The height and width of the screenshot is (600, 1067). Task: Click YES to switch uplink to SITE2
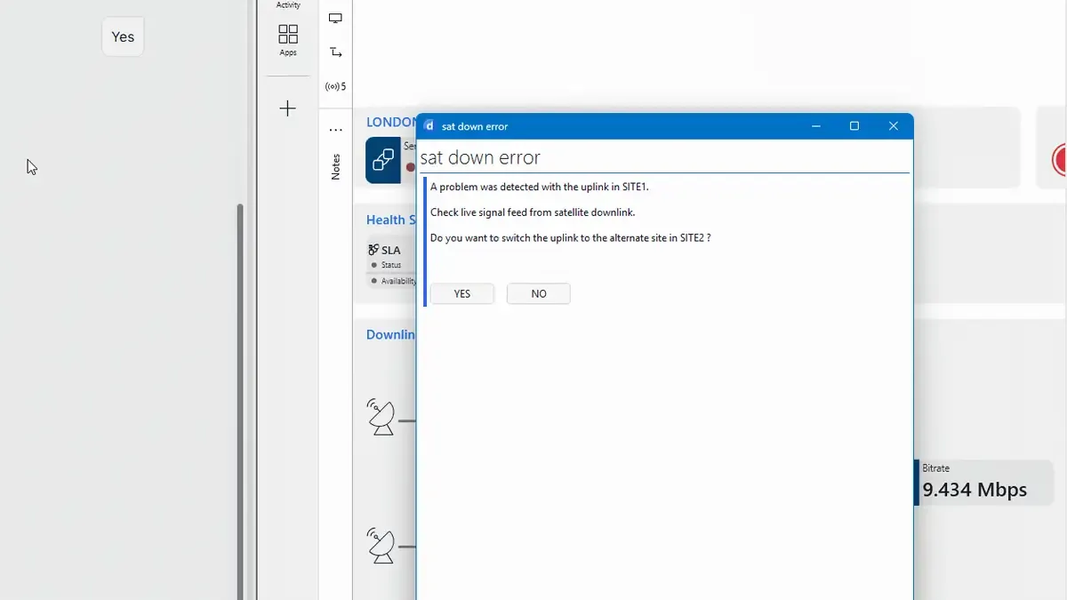(462, 293)
